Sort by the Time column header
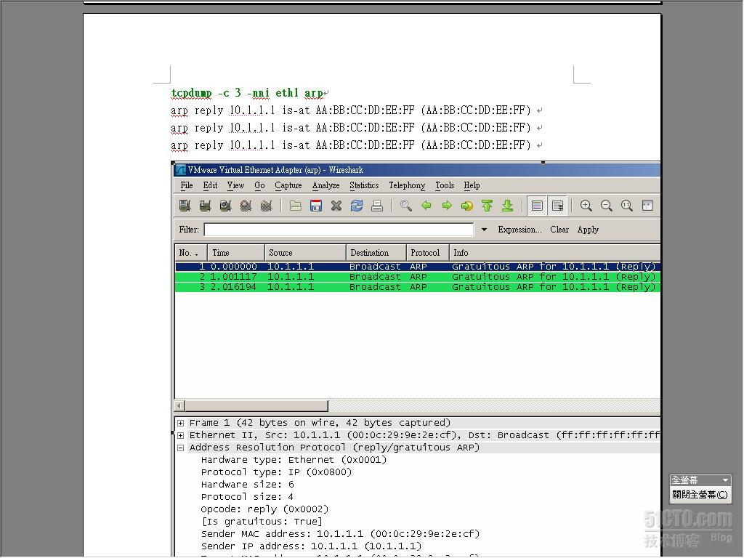744x558 pixels. (x=236, y=253)
